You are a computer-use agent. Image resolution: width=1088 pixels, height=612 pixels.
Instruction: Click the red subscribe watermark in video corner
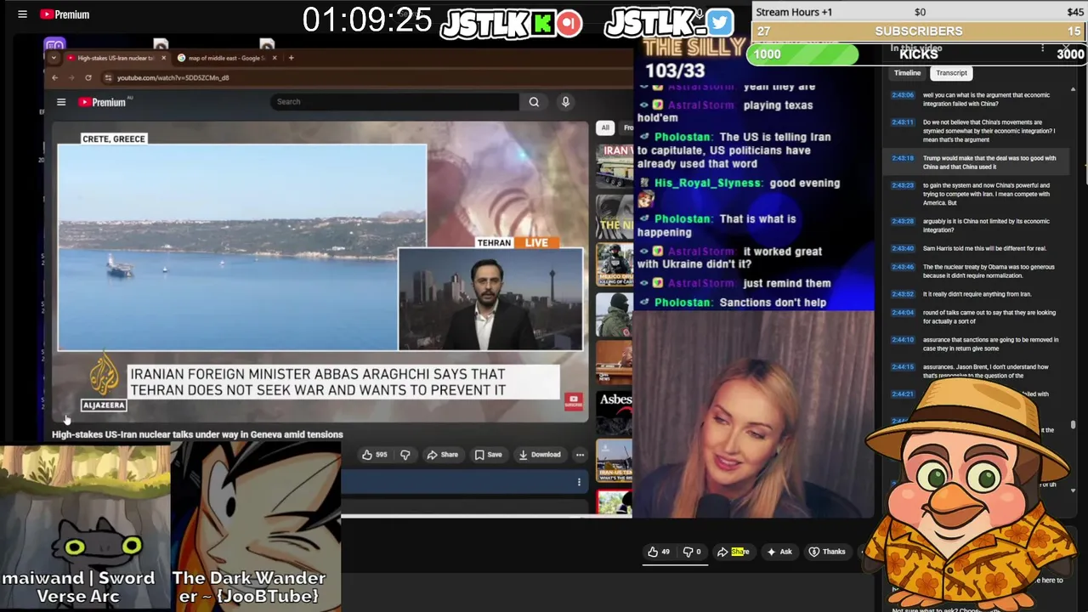(574, 399)
